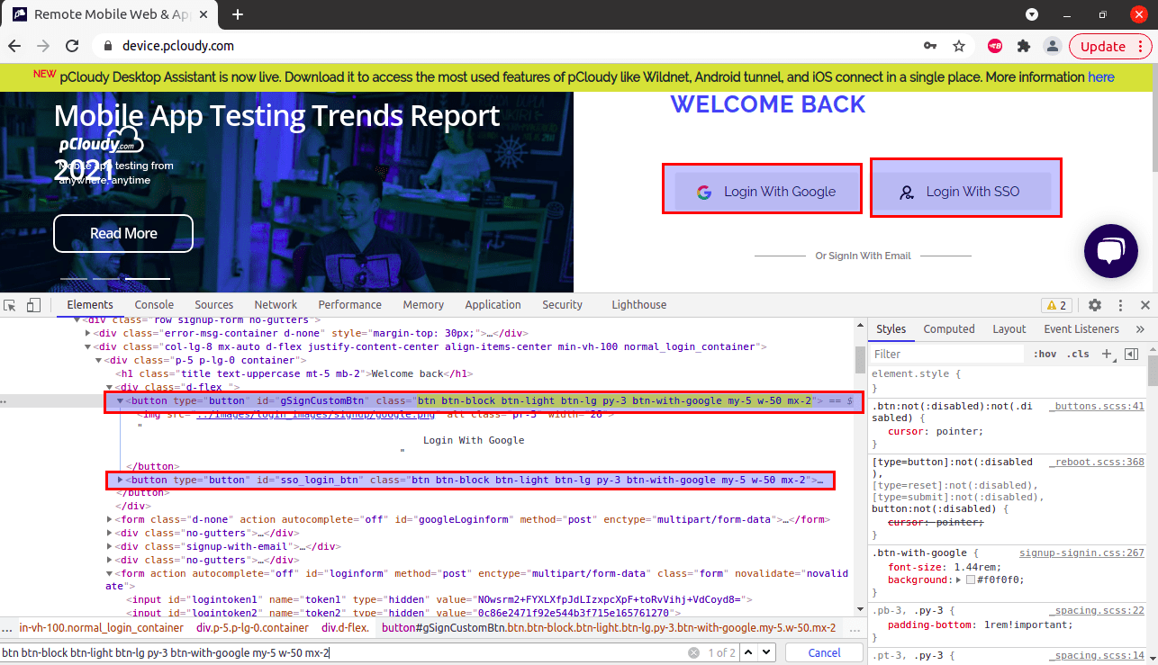Switch to the Console tab
Image resolution: width=1158 pixels, height=665 pixels.
(x=154, y=305)
